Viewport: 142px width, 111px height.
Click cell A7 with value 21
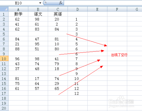click(18, 44)
